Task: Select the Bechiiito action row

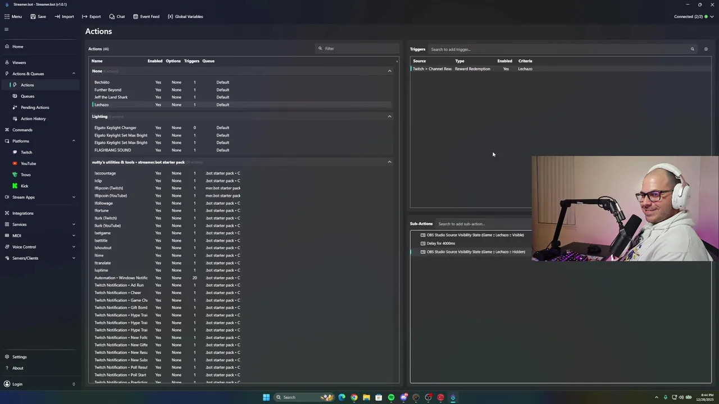Action: pyautogui.click(x=242, y=82)
